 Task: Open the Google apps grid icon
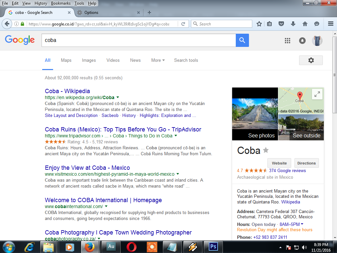(x=287, y=41)
